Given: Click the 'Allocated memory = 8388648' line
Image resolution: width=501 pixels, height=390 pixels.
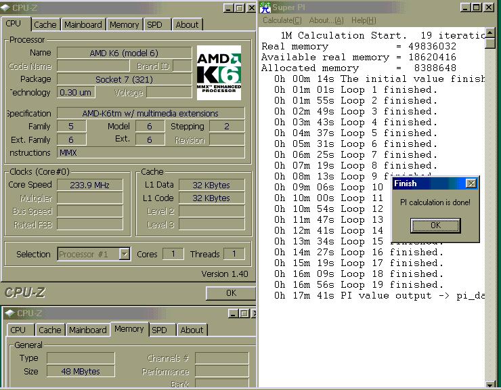Looking at the screenshot, I should coord(359,68).
